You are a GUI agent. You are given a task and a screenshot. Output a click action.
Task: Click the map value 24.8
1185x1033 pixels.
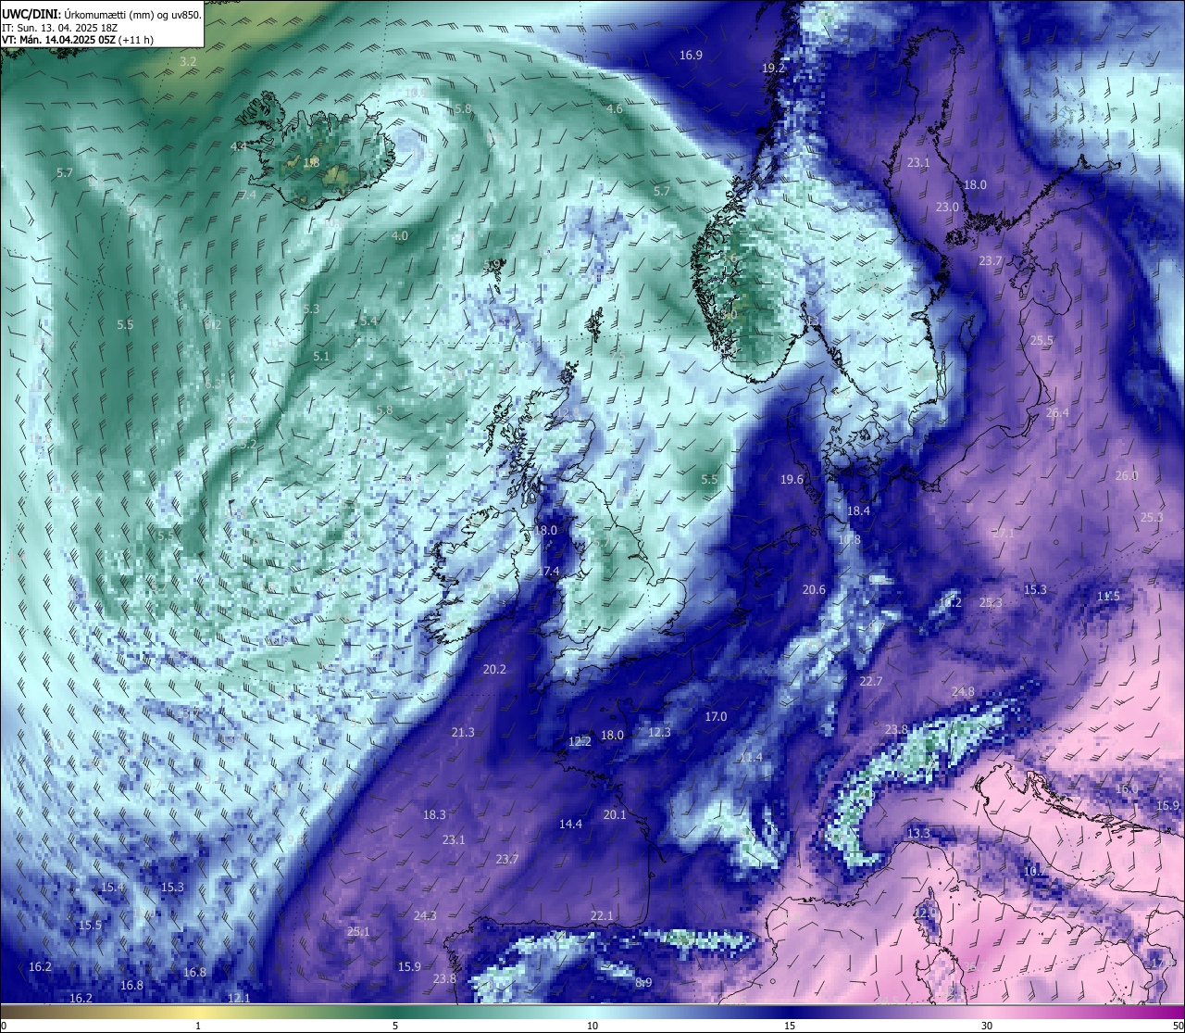pyautogui.click(x=963, y=692)
